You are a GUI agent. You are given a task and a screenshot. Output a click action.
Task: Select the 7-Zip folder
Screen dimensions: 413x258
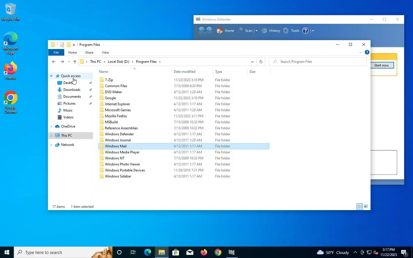(109, 80)
